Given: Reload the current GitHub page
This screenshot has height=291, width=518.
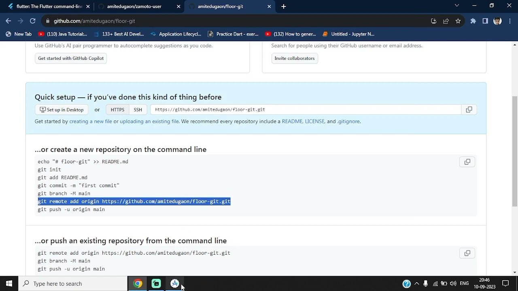Looking at the screenshot, I should [x=33, y=21].
